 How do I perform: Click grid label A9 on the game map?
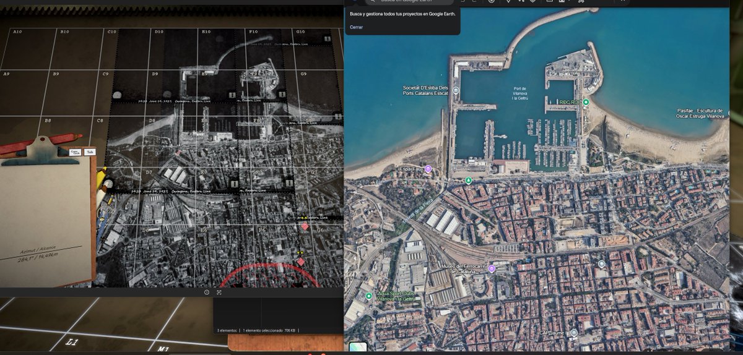point(6,74)
